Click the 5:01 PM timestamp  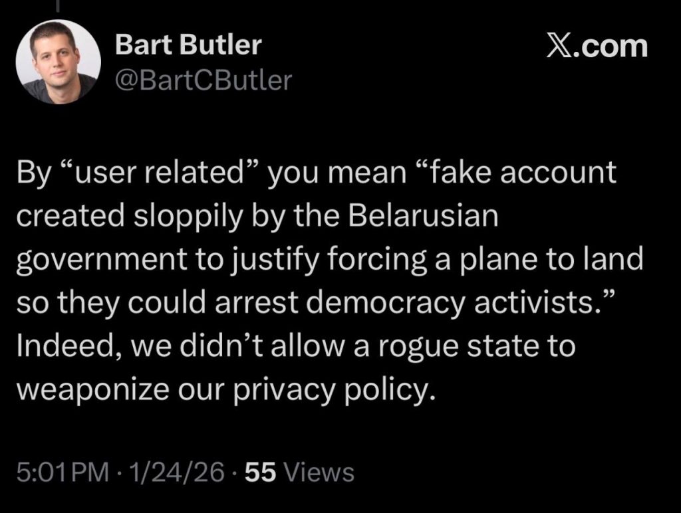pyautogui.click(x=62, y=473)
